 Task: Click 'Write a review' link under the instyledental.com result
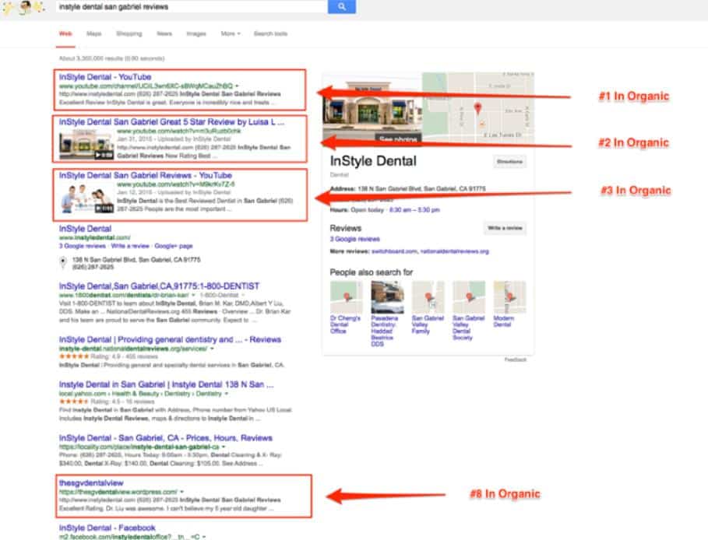pos(130,246)
